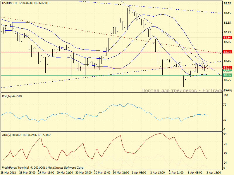Click the 99 value on ADX scale
The height and width of the screenshot is (175, 234).
click(225, 134)
